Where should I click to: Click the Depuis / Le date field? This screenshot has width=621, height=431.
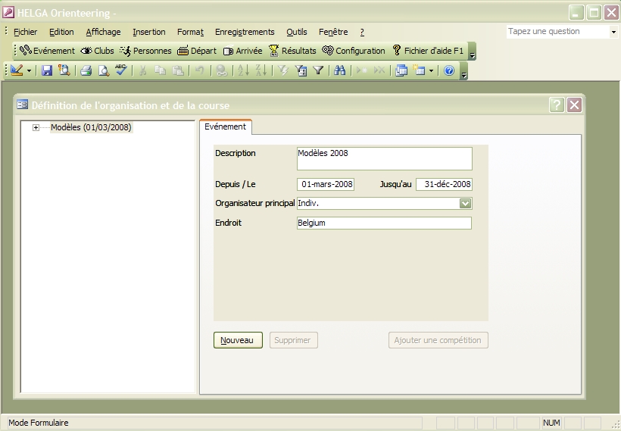tap(326, 184)
